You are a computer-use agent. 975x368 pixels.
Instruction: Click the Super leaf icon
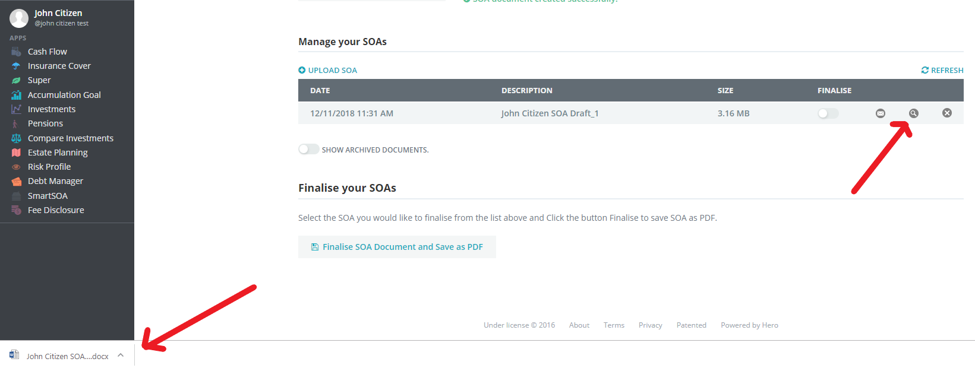point(16,80)
